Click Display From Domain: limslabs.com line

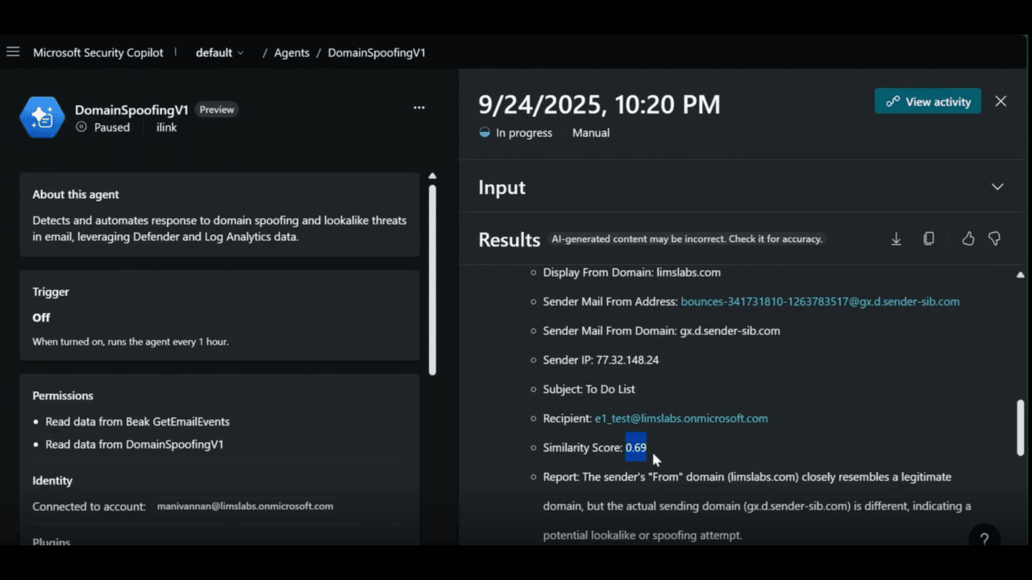631,272
